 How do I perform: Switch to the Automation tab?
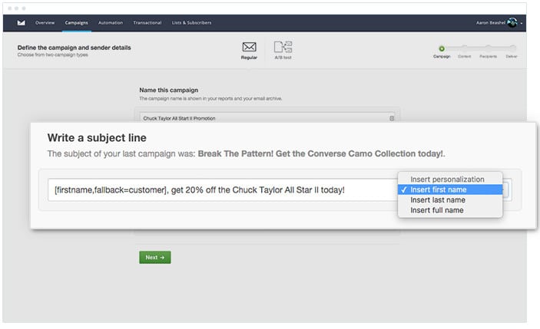pos(111,23)
